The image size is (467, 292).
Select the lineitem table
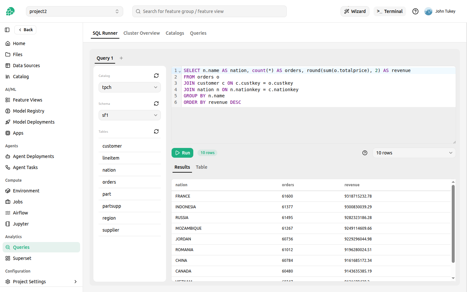coord(130,158)
